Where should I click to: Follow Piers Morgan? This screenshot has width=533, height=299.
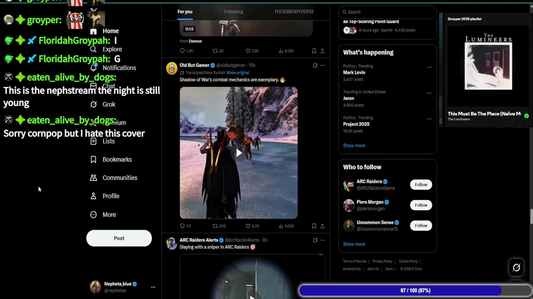click(421, 205)
